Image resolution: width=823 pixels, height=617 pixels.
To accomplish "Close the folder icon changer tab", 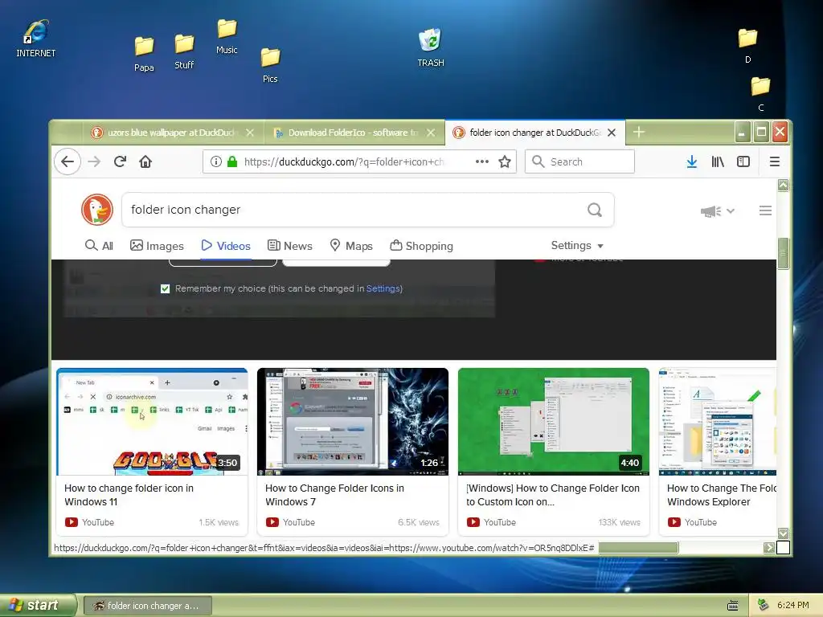I will [612, 133].
